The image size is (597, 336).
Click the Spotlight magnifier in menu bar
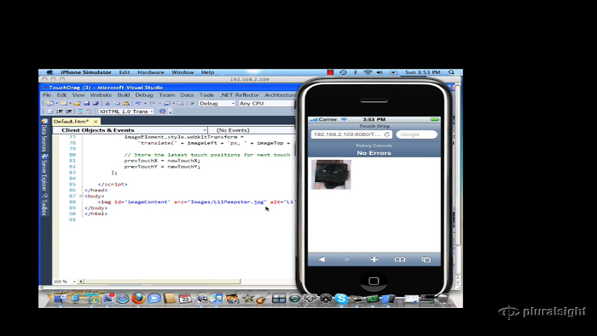451,72
